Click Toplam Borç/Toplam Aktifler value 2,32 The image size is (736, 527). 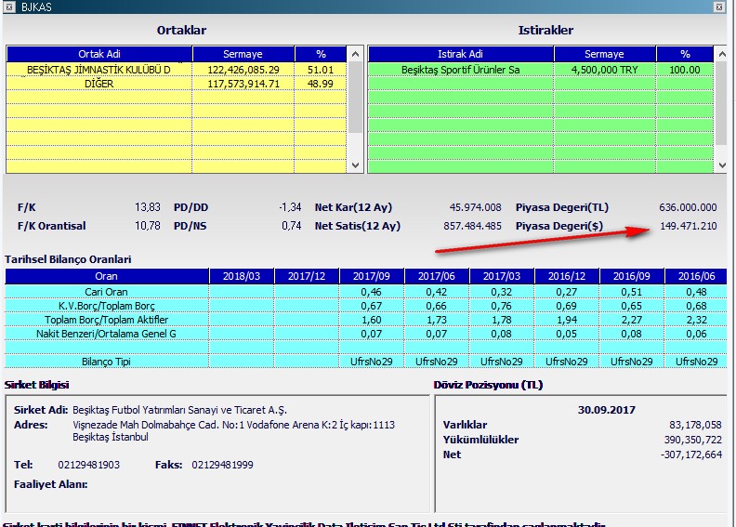[696, 320]
